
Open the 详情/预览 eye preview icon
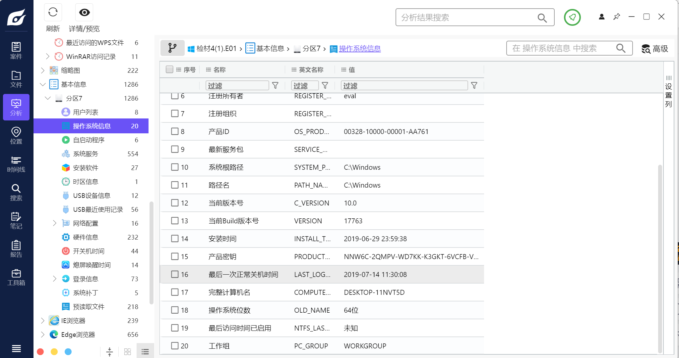84,13
